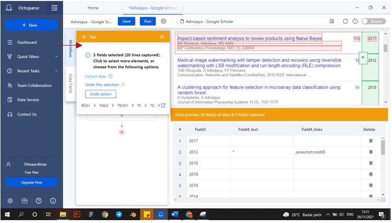Viewport: 392px width, 223px height.
Task: Click the data preview vertical scrollbar
Action: tap(383, 152)
